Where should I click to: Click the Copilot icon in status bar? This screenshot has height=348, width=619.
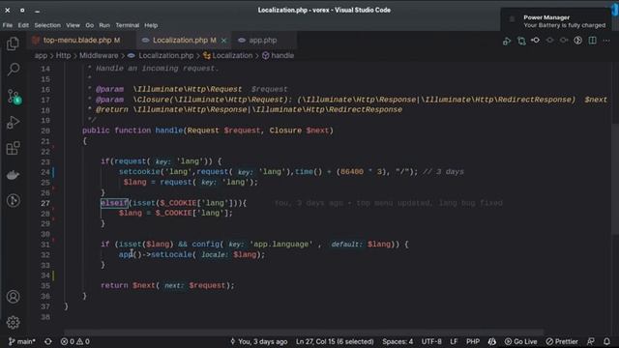point(492,341)
